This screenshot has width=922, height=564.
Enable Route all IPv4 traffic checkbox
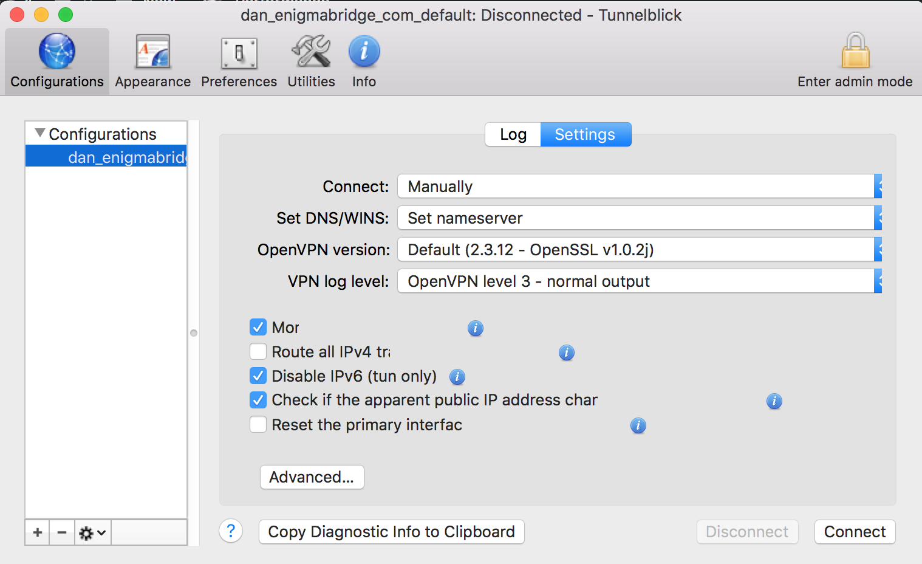(258, 352)
